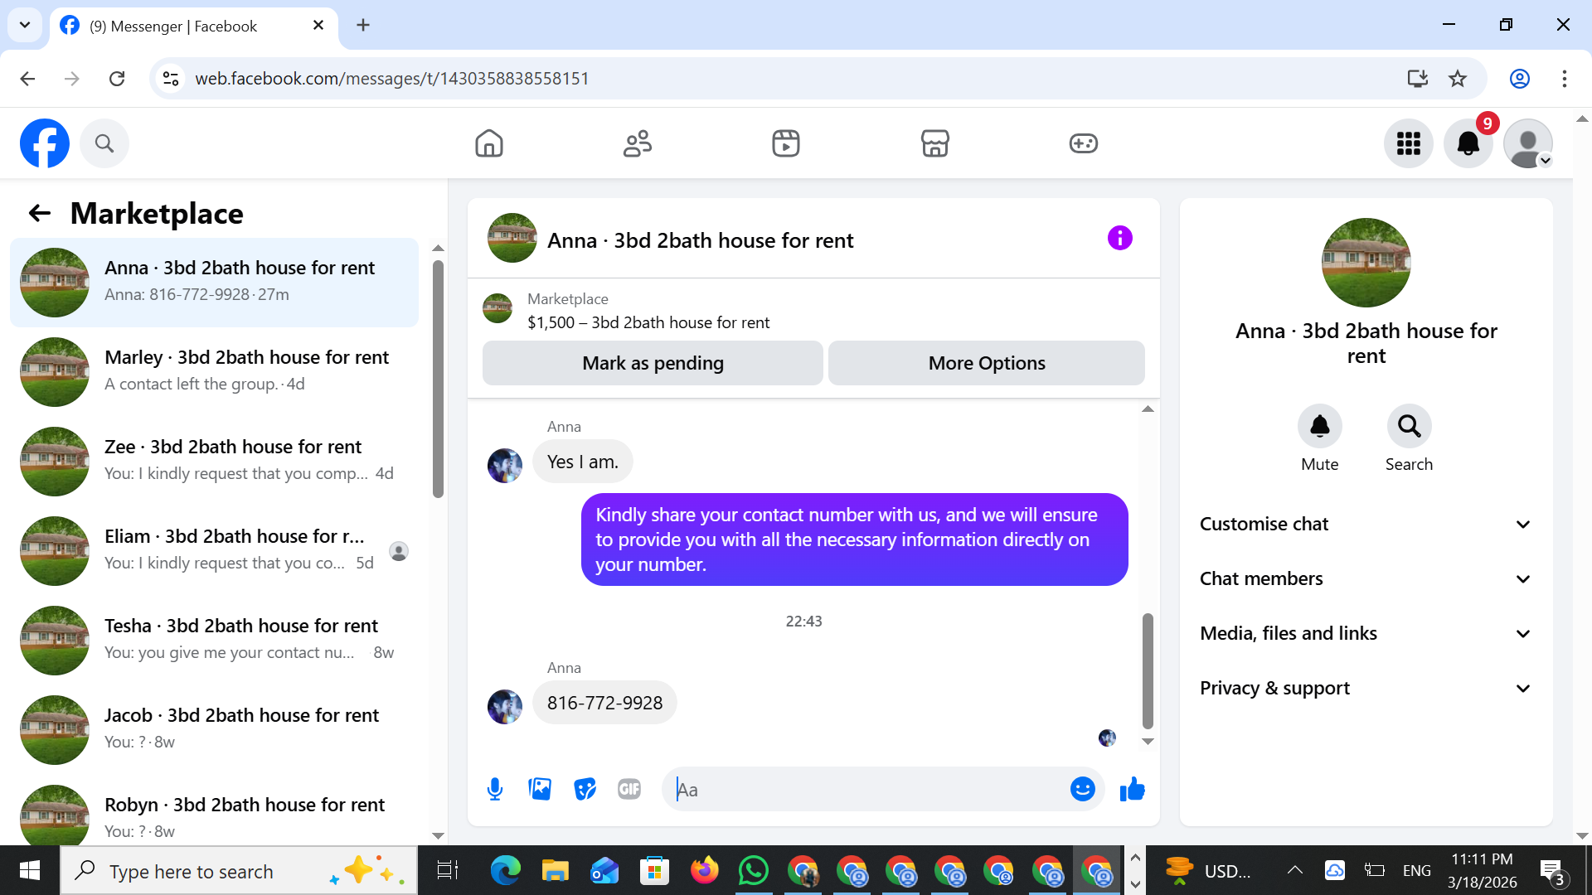Click the Mark as pending button

pos(653,363)
